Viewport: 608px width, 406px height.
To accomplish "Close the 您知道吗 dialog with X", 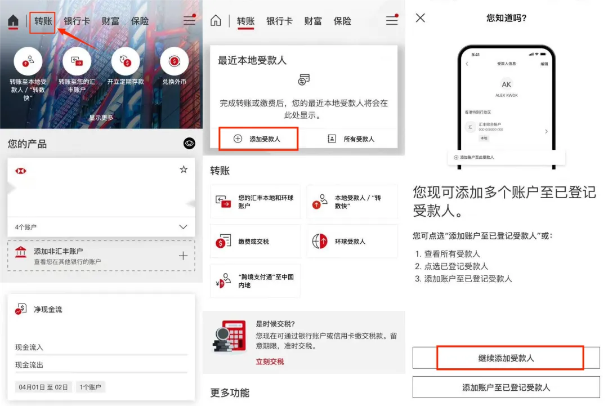I will tap(421, 18).
